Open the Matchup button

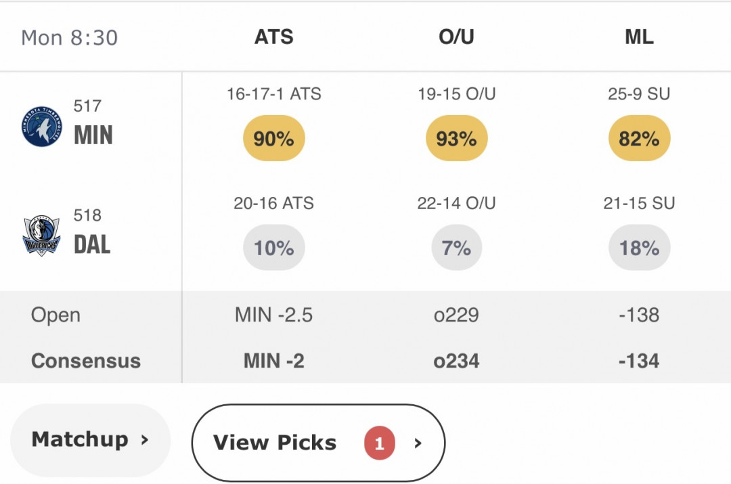point(91,440)
